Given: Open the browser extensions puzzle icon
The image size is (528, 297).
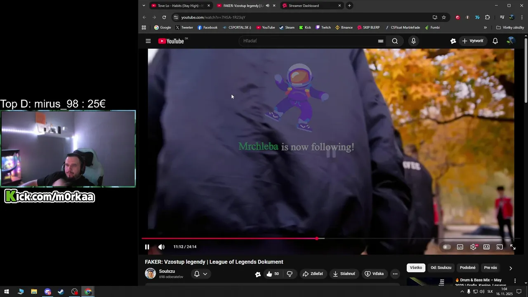Looking at the screenshot, I should (x=487, y=17).
